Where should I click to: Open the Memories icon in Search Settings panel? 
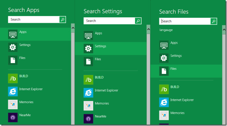click(88, 106)
